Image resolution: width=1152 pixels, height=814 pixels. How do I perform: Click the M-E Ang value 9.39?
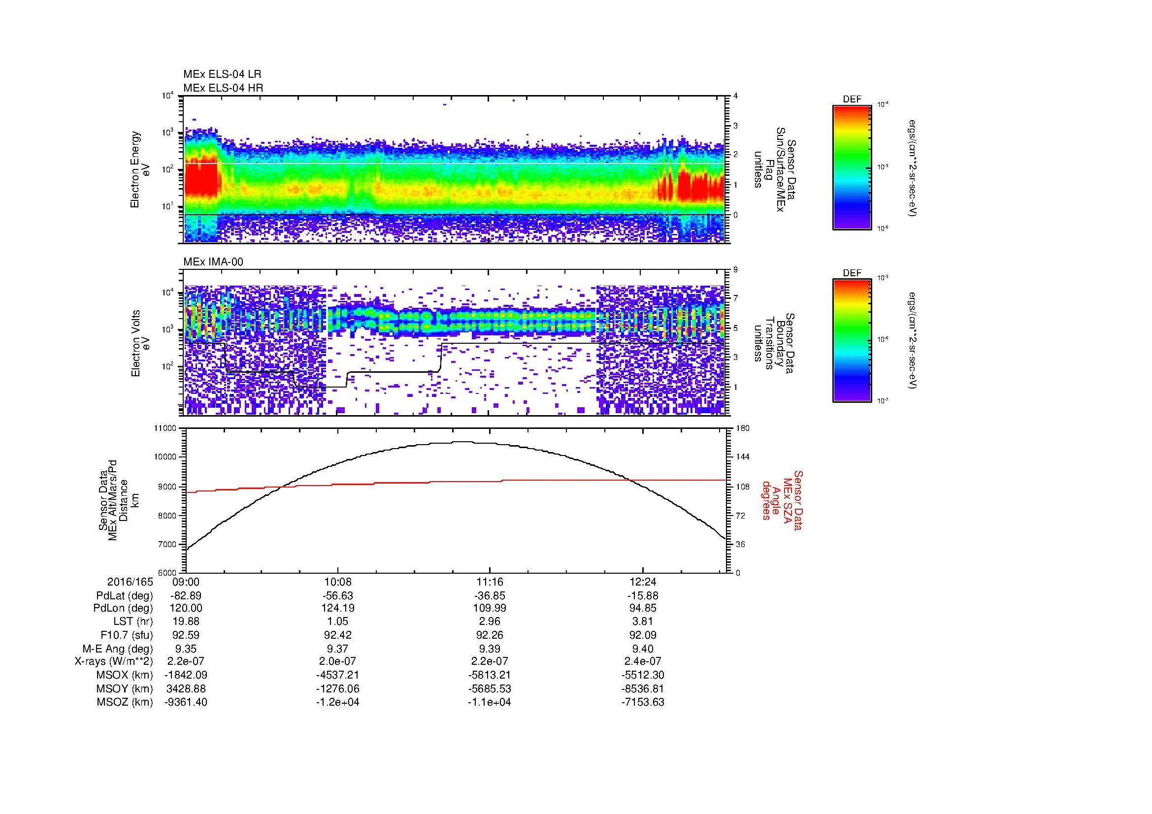coord(490,649)
